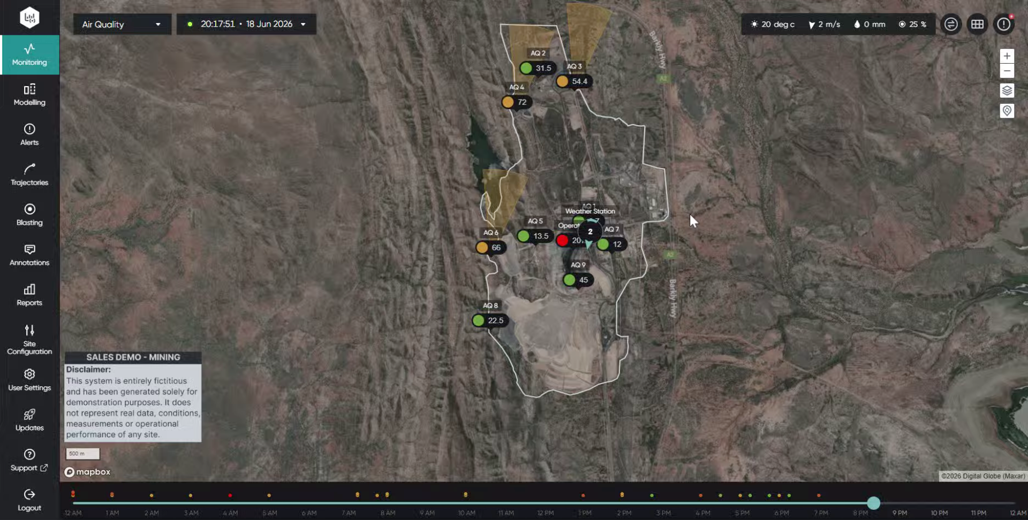This screenshot has width=1028, height=520.
Task: Open the grid table view icon
Action: coord(978,24)
